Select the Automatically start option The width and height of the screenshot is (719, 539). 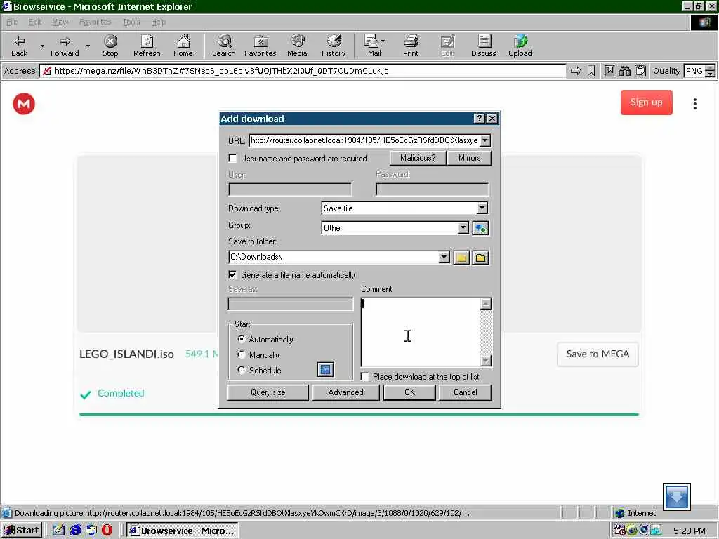tap(242, 339)
